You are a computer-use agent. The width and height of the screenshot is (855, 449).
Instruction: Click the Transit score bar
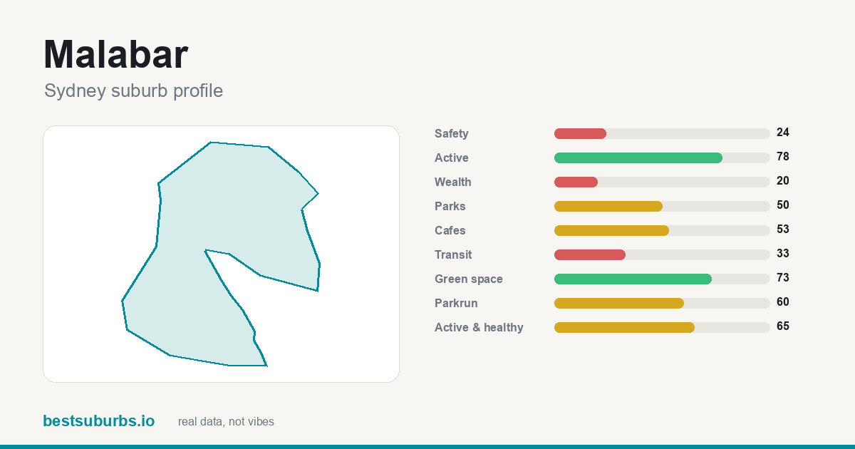click(x=662, y=254)
